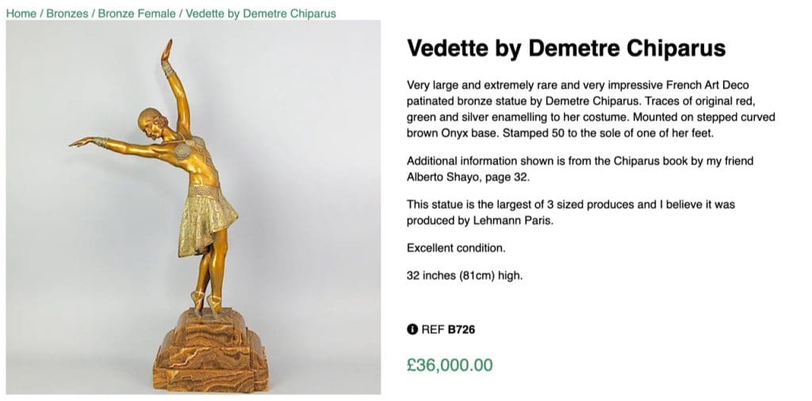Click the Alberto Shayo book paragraph
This screenshot has height=401, width=812.
(579, 168)
